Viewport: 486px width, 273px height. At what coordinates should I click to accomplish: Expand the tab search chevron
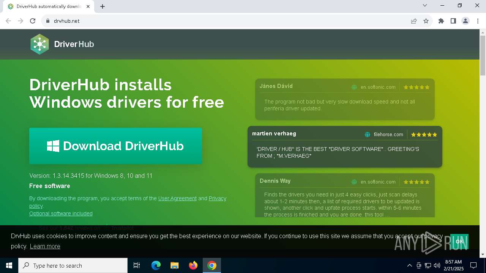tap(425, 5)
